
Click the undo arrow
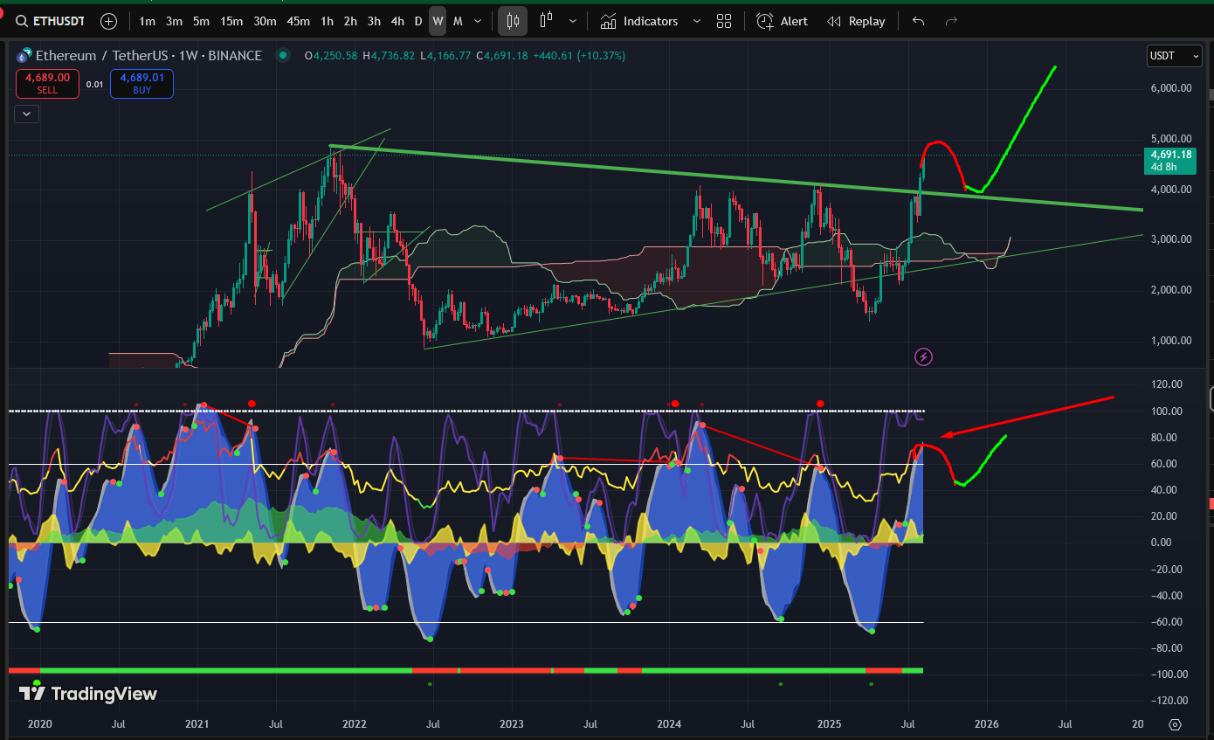click(x=918, y=21)
